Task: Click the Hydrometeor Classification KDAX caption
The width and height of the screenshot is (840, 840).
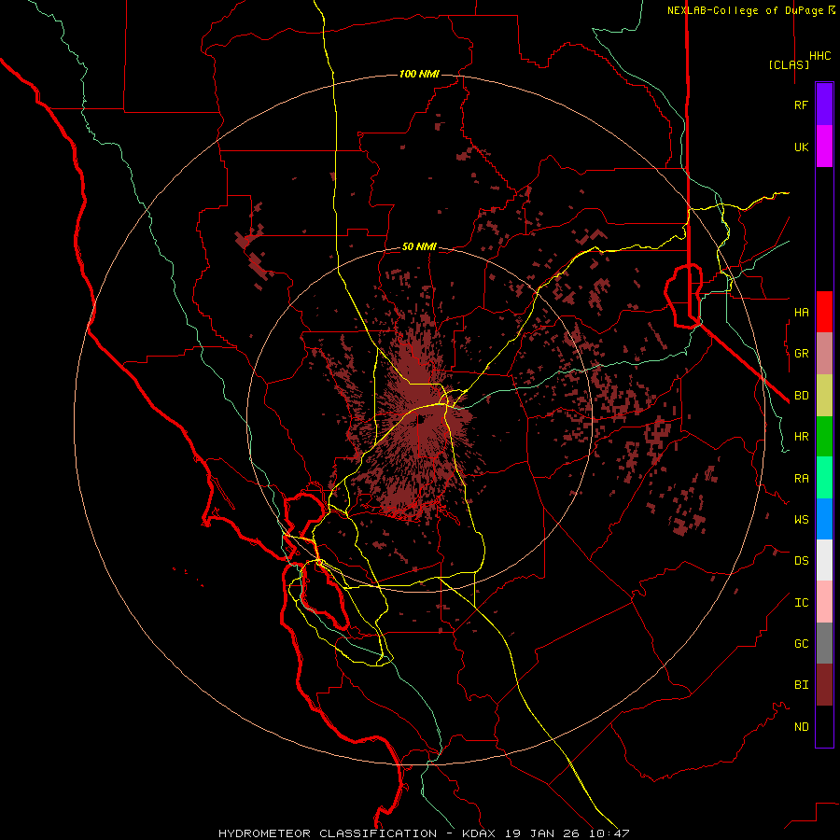Action: click(x=424, y=833)
